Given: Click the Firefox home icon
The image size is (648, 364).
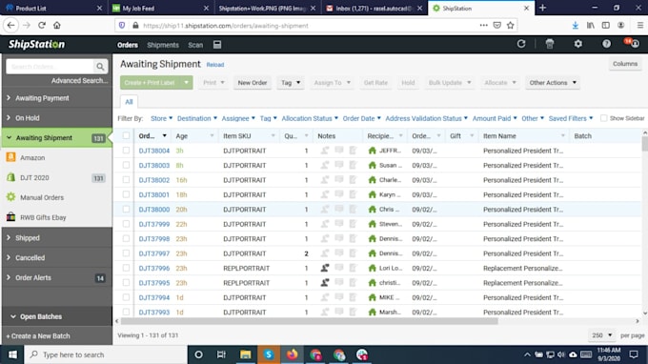Looking at the screenshot, I should (57, 25).
